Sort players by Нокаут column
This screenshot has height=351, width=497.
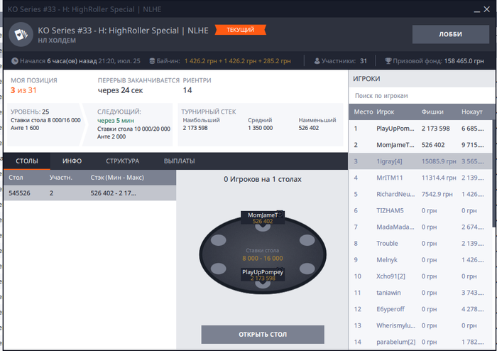[x=472, y=112]
